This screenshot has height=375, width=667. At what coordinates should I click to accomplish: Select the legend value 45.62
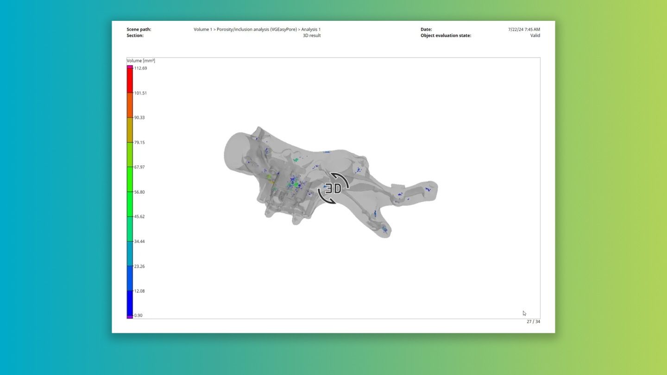tap(139, 217)
